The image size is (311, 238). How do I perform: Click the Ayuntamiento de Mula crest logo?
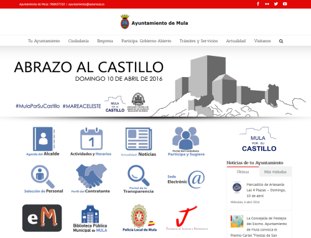pyautogui.click(x=125, y=22)
